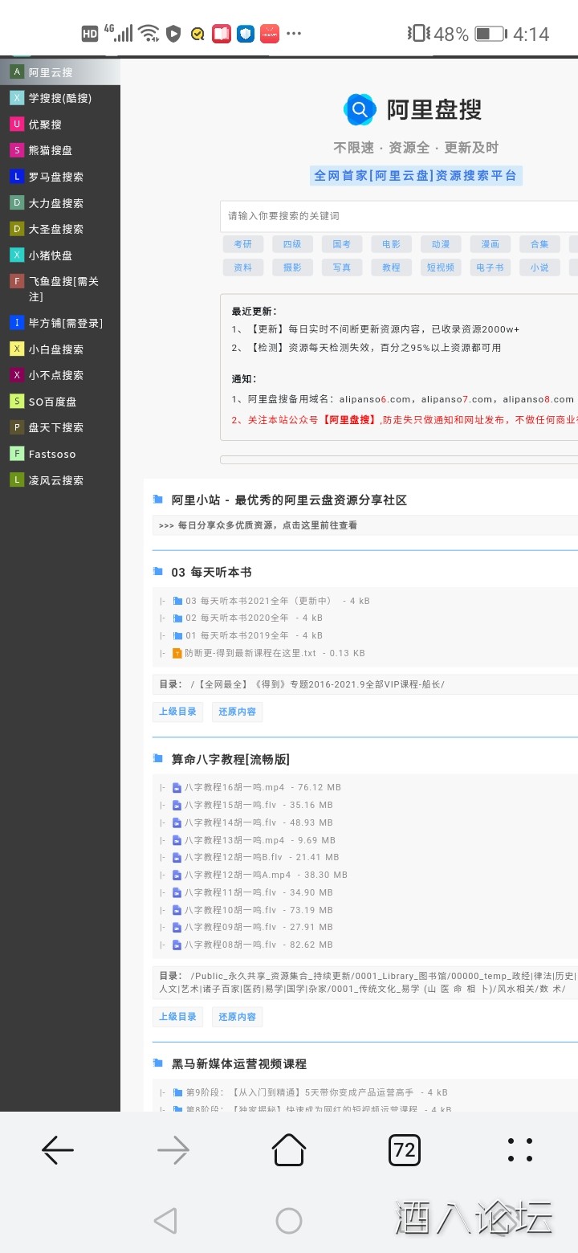The image size is (578, 1253).
Task: Select the 漫画 keyword tag
Action: 490,244
